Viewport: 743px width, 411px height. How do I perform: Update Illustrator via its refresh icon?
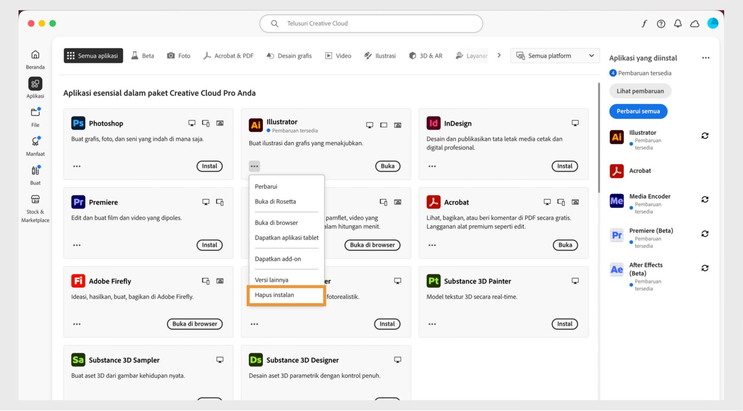pyautogui.click(x=705, y=136)
